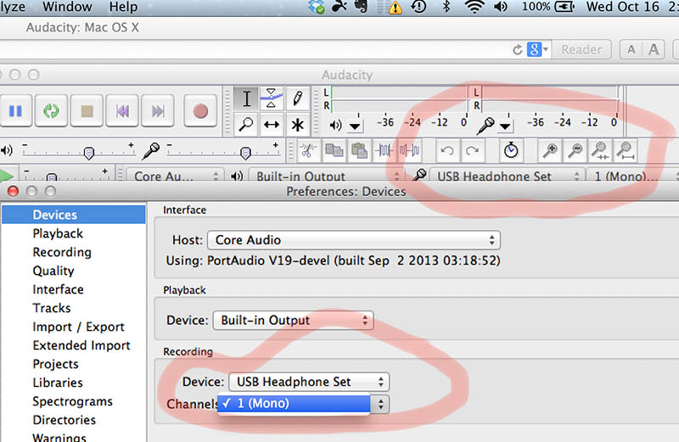Select the Envelope tool
The width and height of the screenshot is (679, 442).
point(272,98)
